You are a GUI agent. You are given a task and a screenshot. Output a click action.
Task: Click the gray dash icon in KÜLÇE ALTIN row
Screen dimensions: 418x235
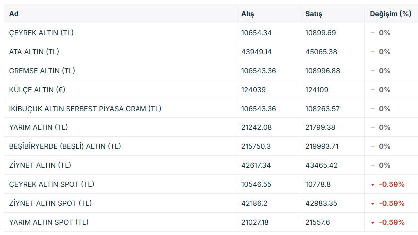[x=373, y=90]
